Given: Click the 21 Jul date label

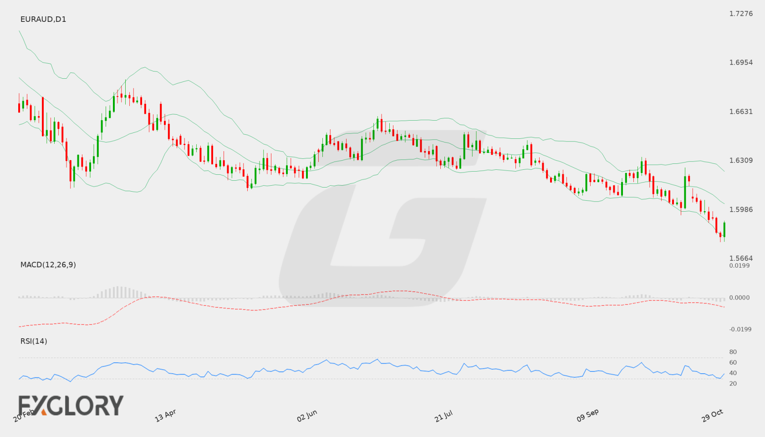Looking at the screenshot, I should (444, 416).
